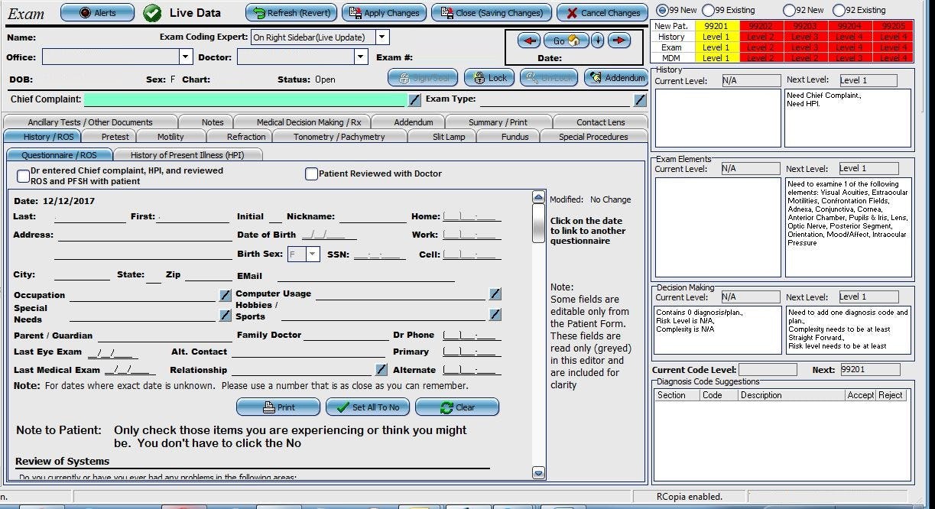Image resolution: width=935 pixels, height=509 pixels.
Task: Click the red forward arrow to next exam
Action: pos(619,39)
